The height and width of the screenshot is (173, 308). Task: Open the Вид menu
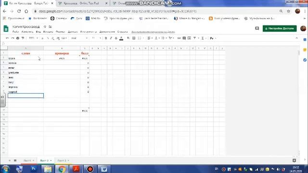pyautogui.click(x=38, y=32)
